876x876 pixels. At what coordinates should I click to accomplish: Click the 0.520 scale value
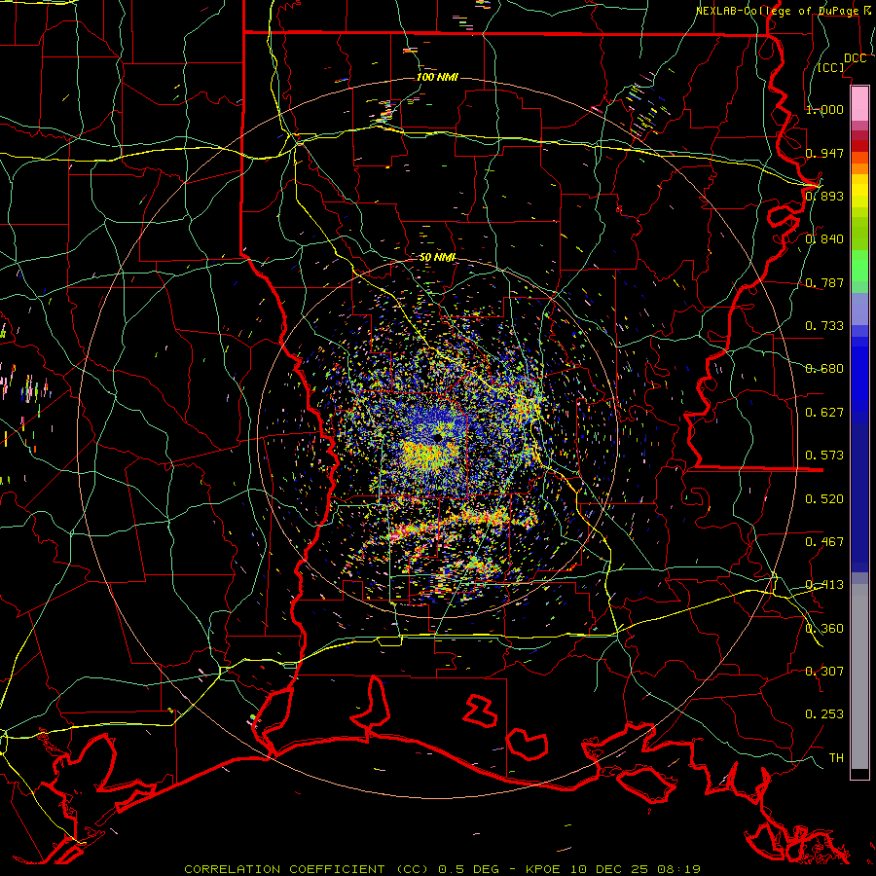[x=824, y=499]
